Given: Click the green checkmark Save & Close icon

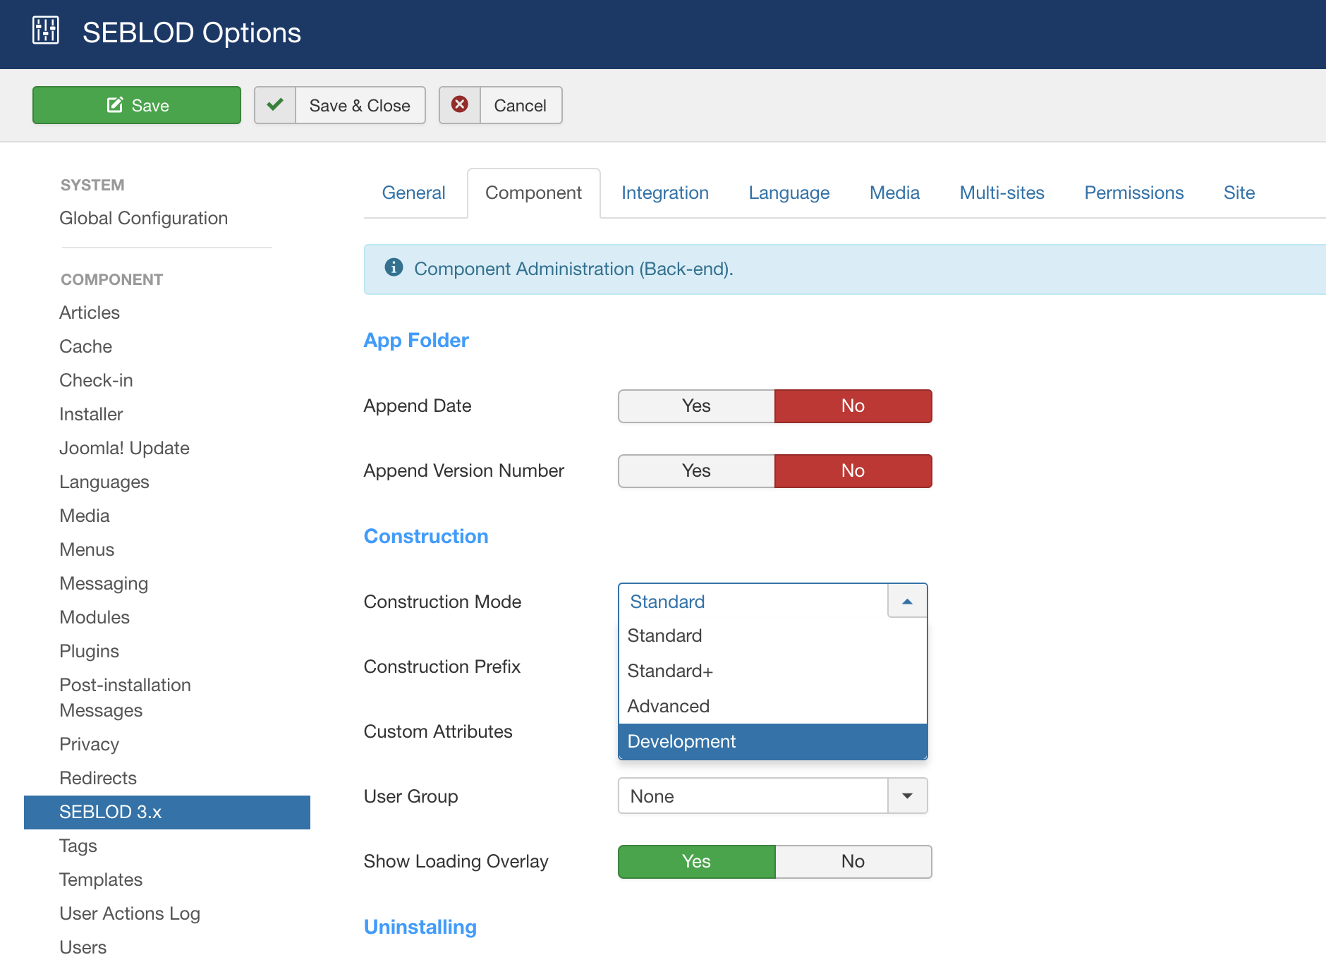Looking at the screenshot, I should pos(275,105).
